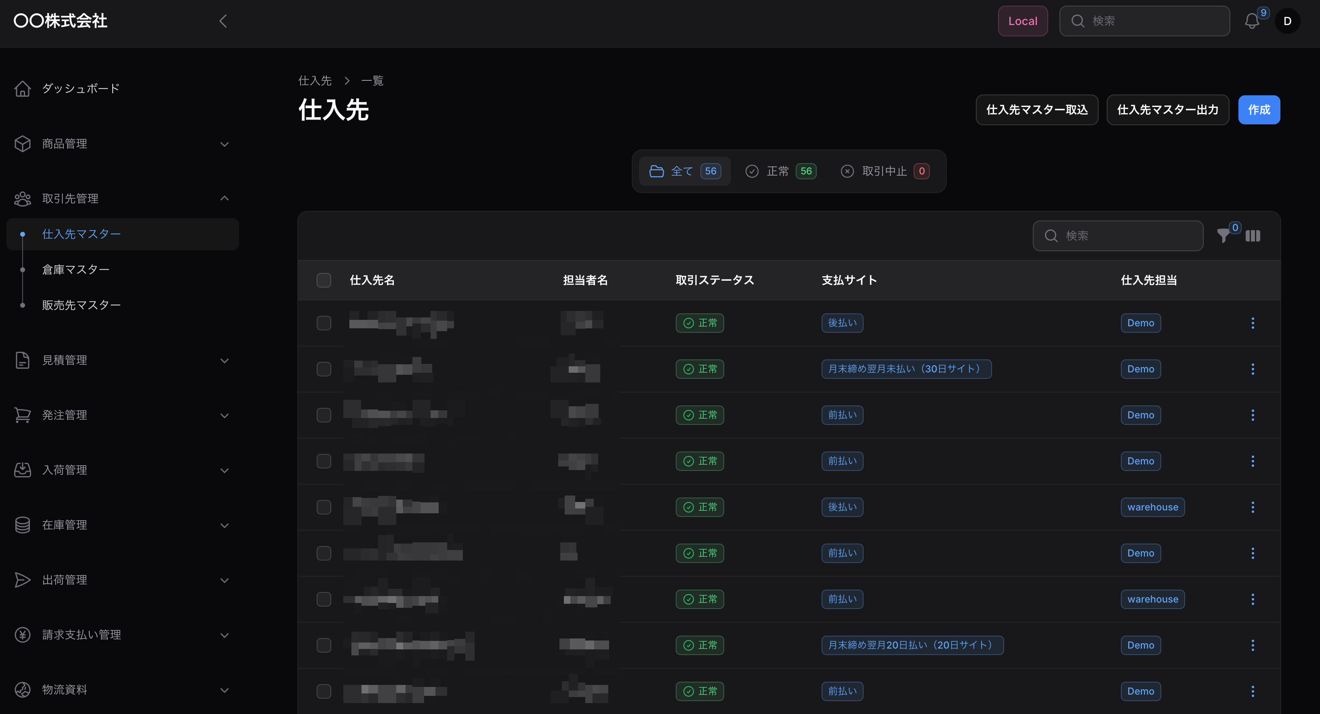This screenshot has height=714, width=1320.
Task: Expand the 見積管理 menu chevron
Action: point(225,361)
